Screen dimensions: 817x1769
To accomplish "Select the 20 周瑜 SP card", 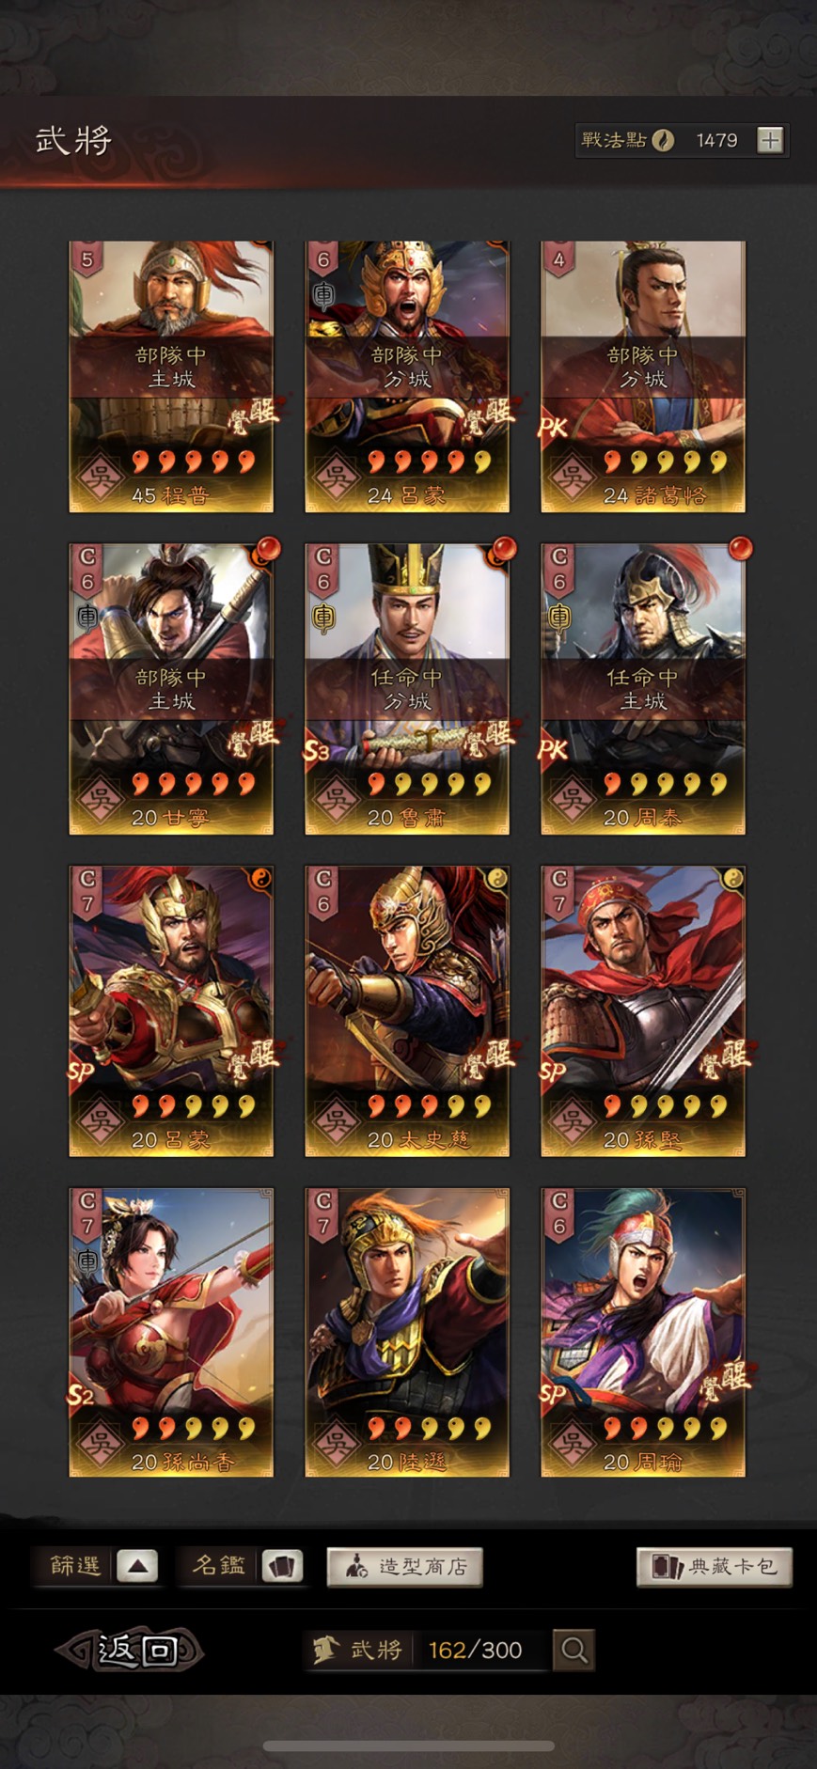I will pos(643,1332).
